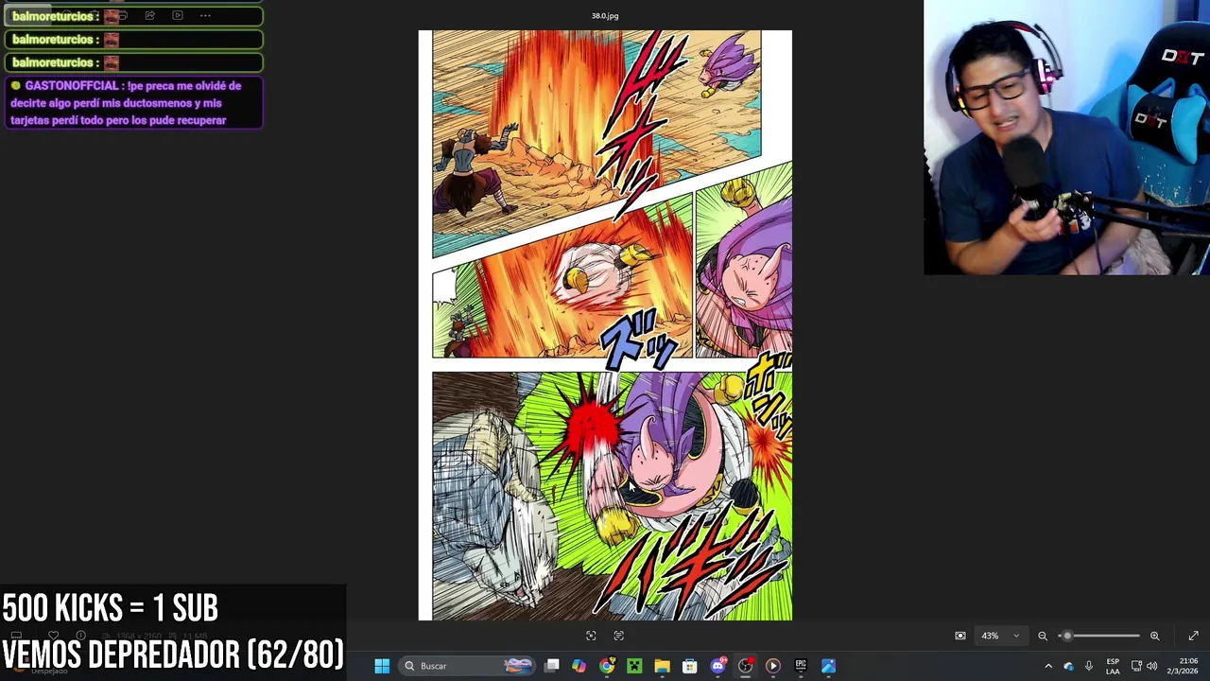This screenshot has height=681, width=1210.
Task: Launch Copilot from the taskbar
Action: [579, 666]
